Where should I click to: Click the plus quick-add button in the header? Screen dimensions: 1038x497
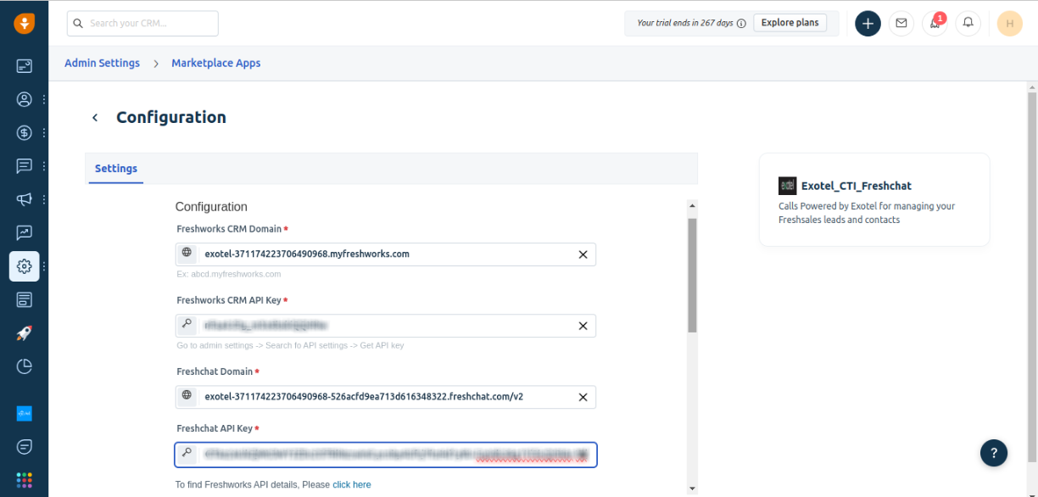[867, 24]
